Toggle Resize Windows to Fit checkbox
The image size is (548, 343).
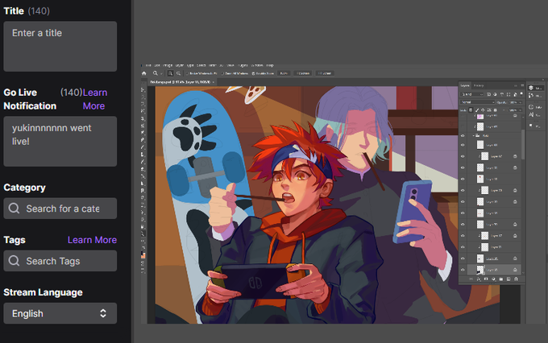click(x=187, y=73)
